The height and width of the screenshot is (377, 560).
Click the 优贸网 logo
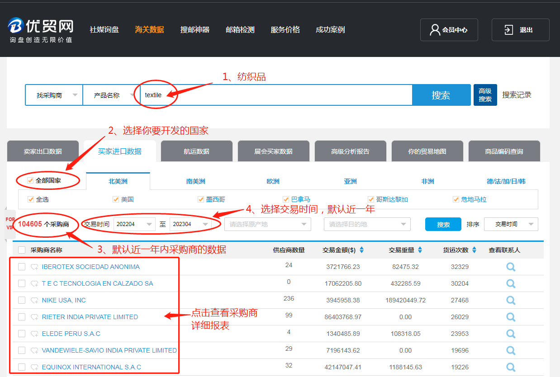click(x=40, y=30)
